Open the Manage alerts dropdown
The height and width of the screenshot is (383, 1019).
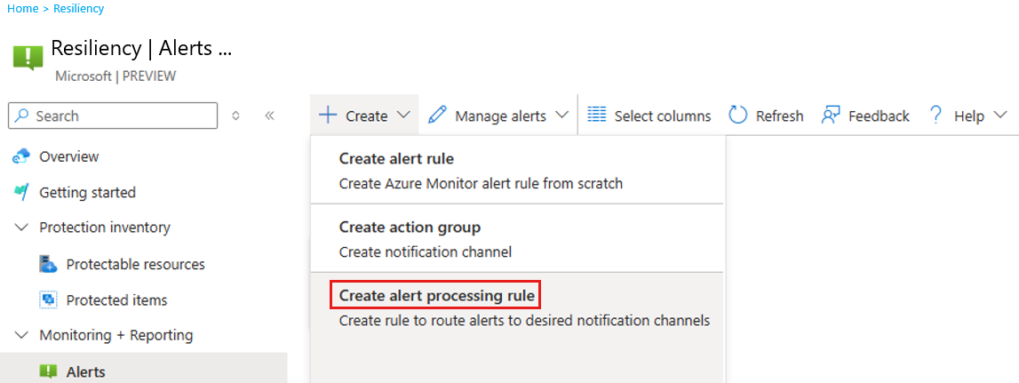(x=498, y=116)
